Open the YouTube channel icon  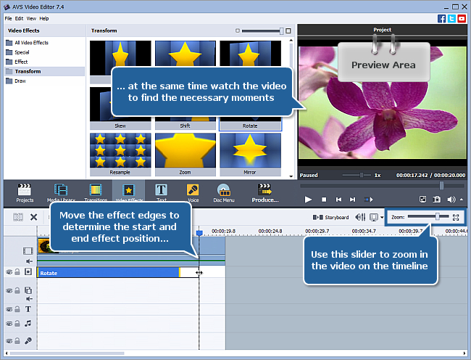pyautogui.click(x=462, y=19)
